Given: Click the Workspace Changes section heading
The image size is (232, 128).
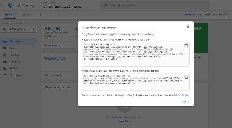Looking at the screenshot, I should pos(58,87).
